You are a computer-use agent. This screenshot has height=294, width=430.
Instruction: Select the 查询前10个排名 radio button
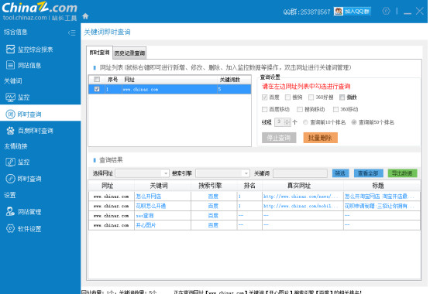305,122
